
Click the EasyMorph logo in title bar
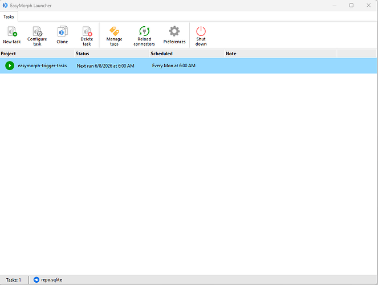(5, 5)
